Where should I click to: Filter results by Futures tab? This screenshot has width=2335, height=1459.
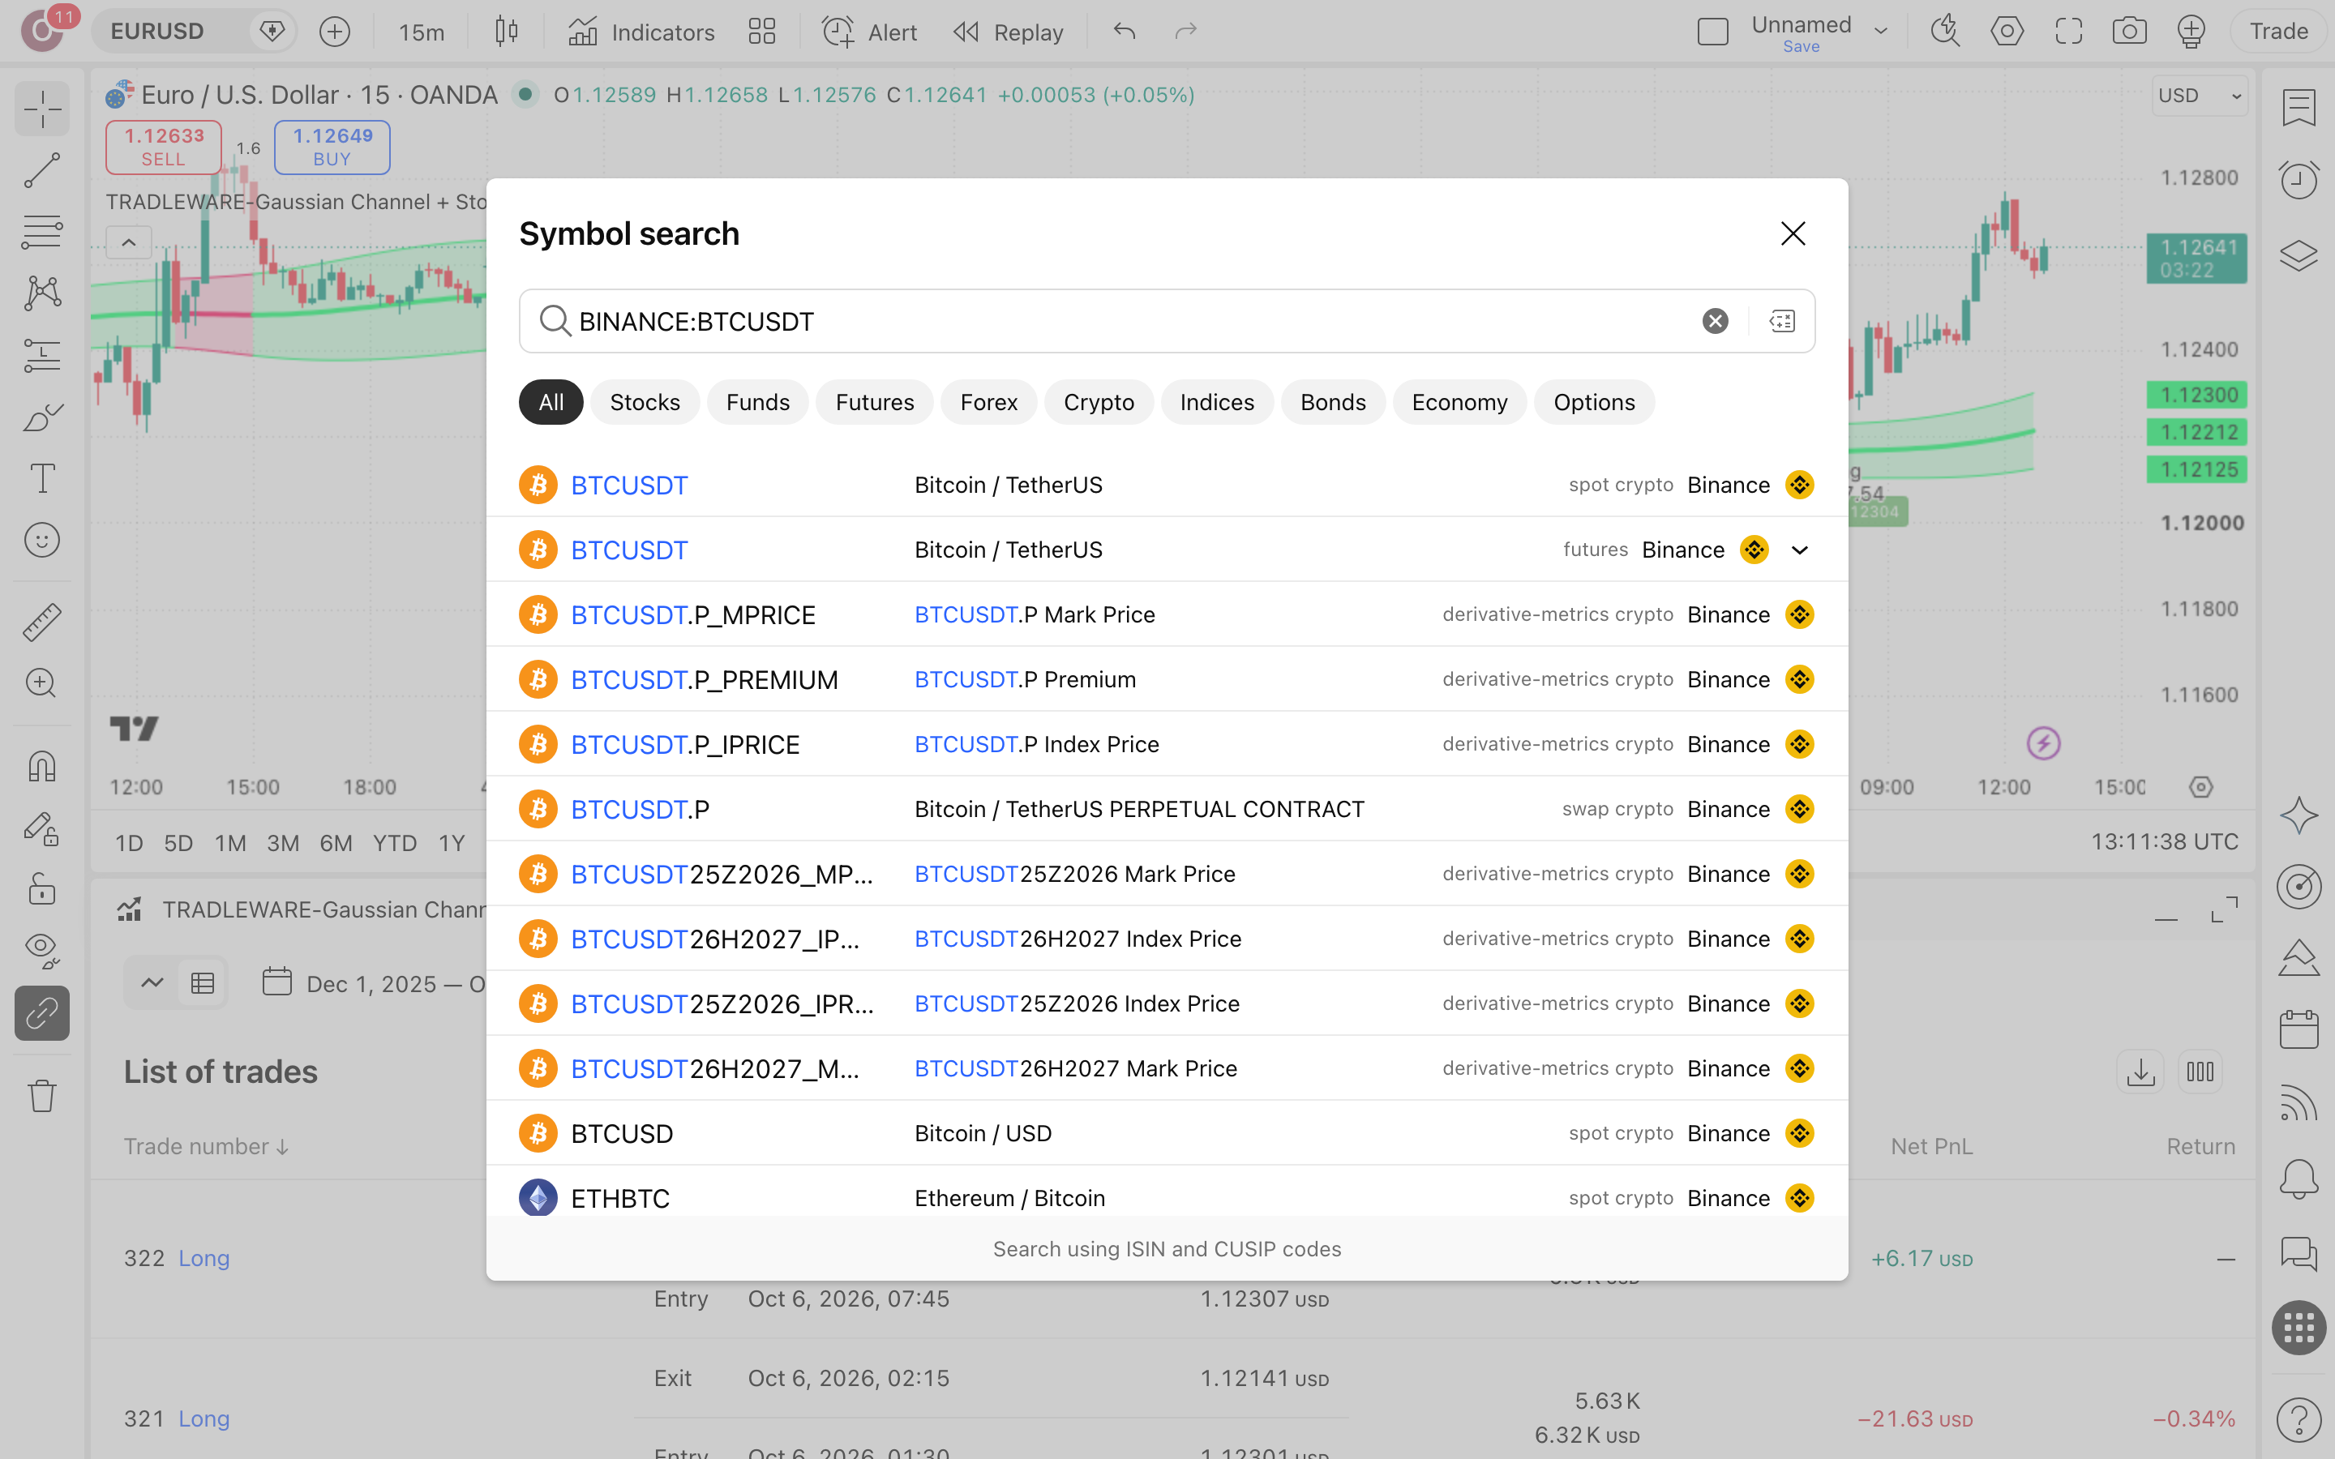tap(874, 402)
